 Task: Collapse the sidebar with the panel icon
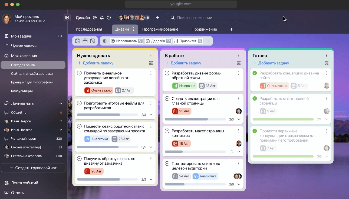(67, 17)
